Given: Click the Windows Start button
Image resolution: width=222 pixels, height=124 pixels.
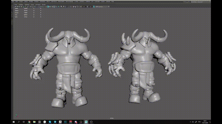Looking at the screenshot, I should click(13, 122).
